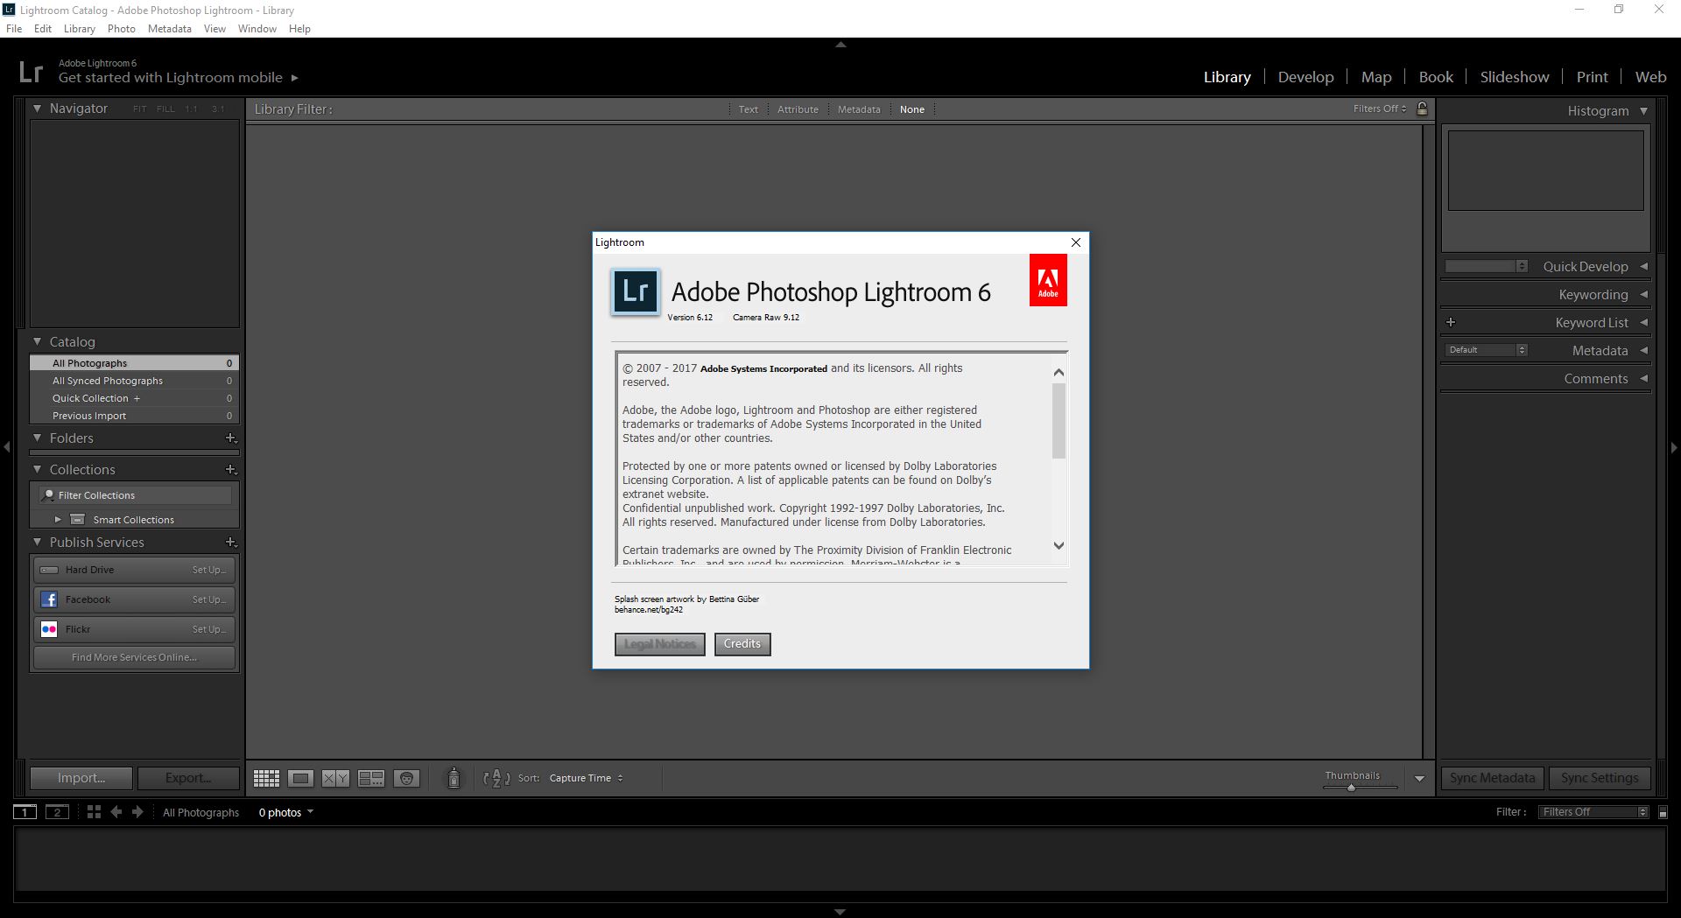This screenshot has width=1681, height=918.
Task: Add publish service with plus icon
Action: coord(231,542)
